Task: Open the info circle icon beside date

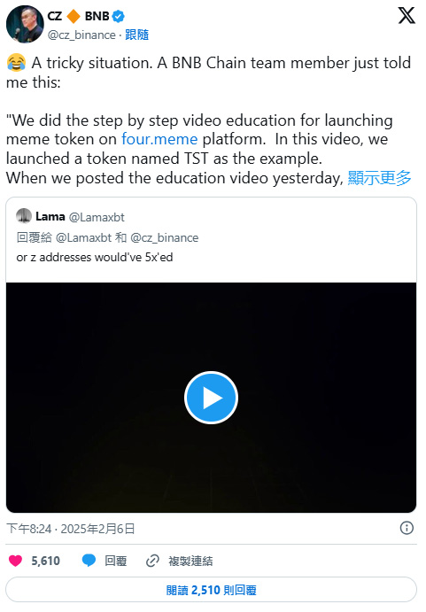Action: click(407, 528)
